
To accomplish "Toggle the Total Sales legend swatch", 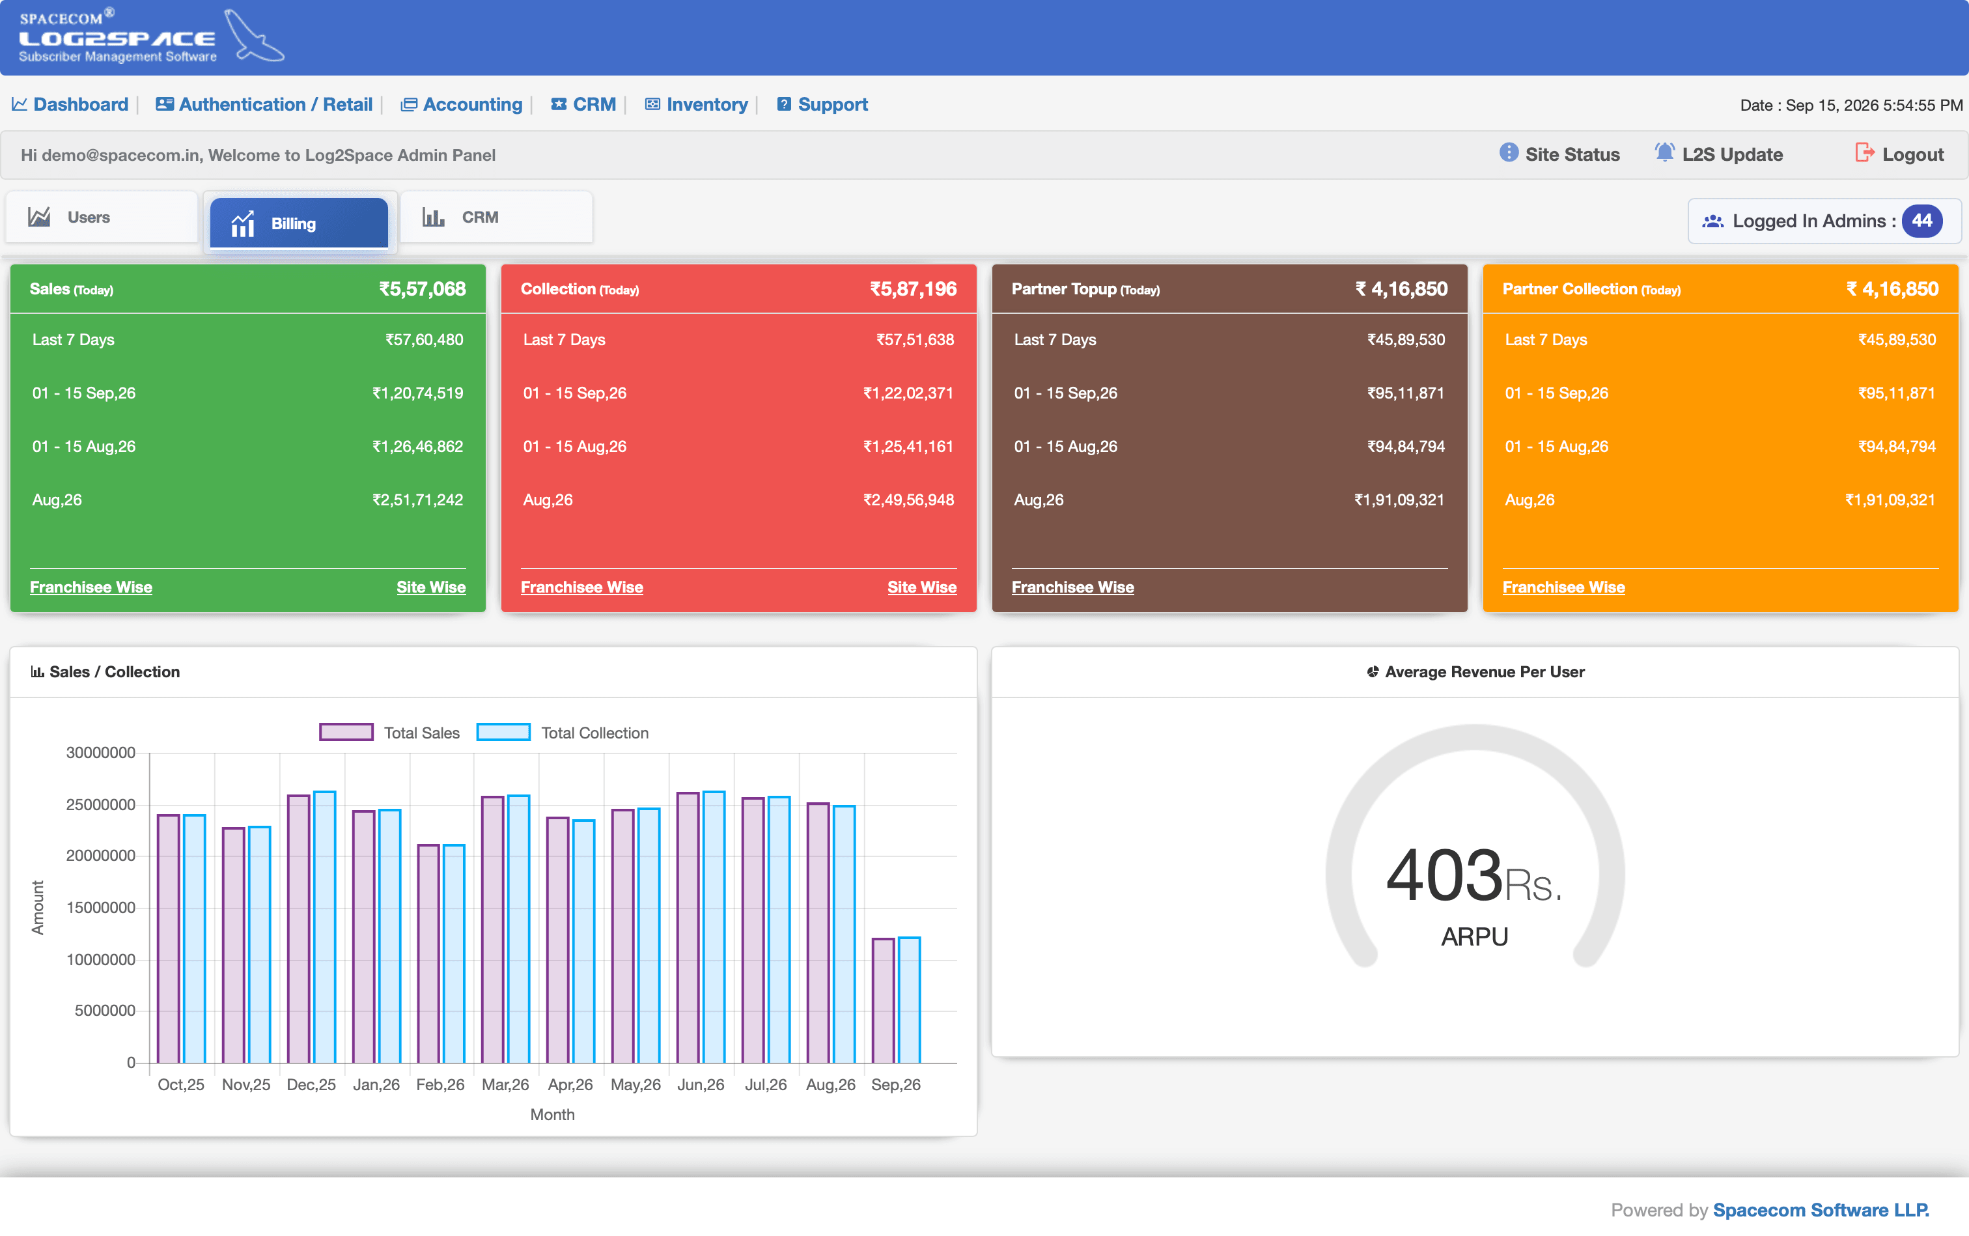I will point(346,733).
